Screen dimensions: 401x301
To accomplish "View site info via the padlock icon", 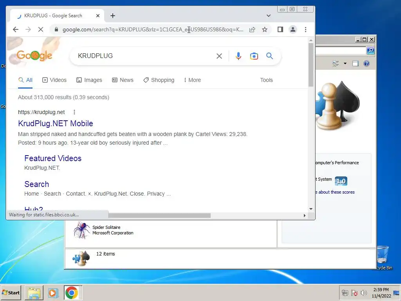I will [56, 29].
